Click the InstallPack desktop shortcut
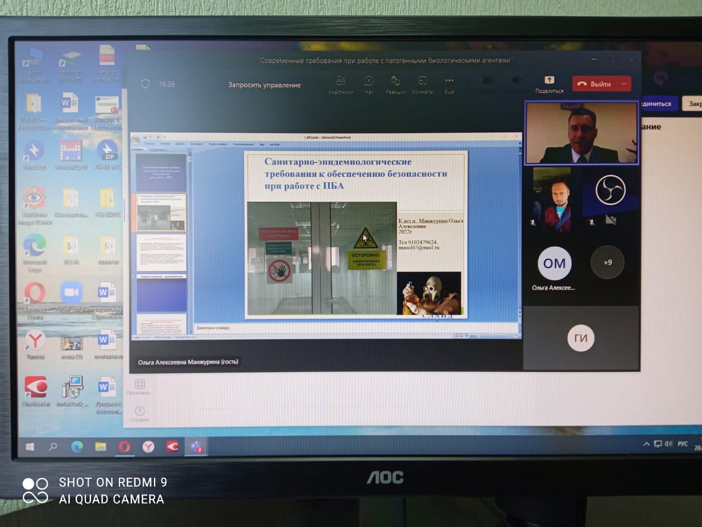702x527 pixels. 72,391
